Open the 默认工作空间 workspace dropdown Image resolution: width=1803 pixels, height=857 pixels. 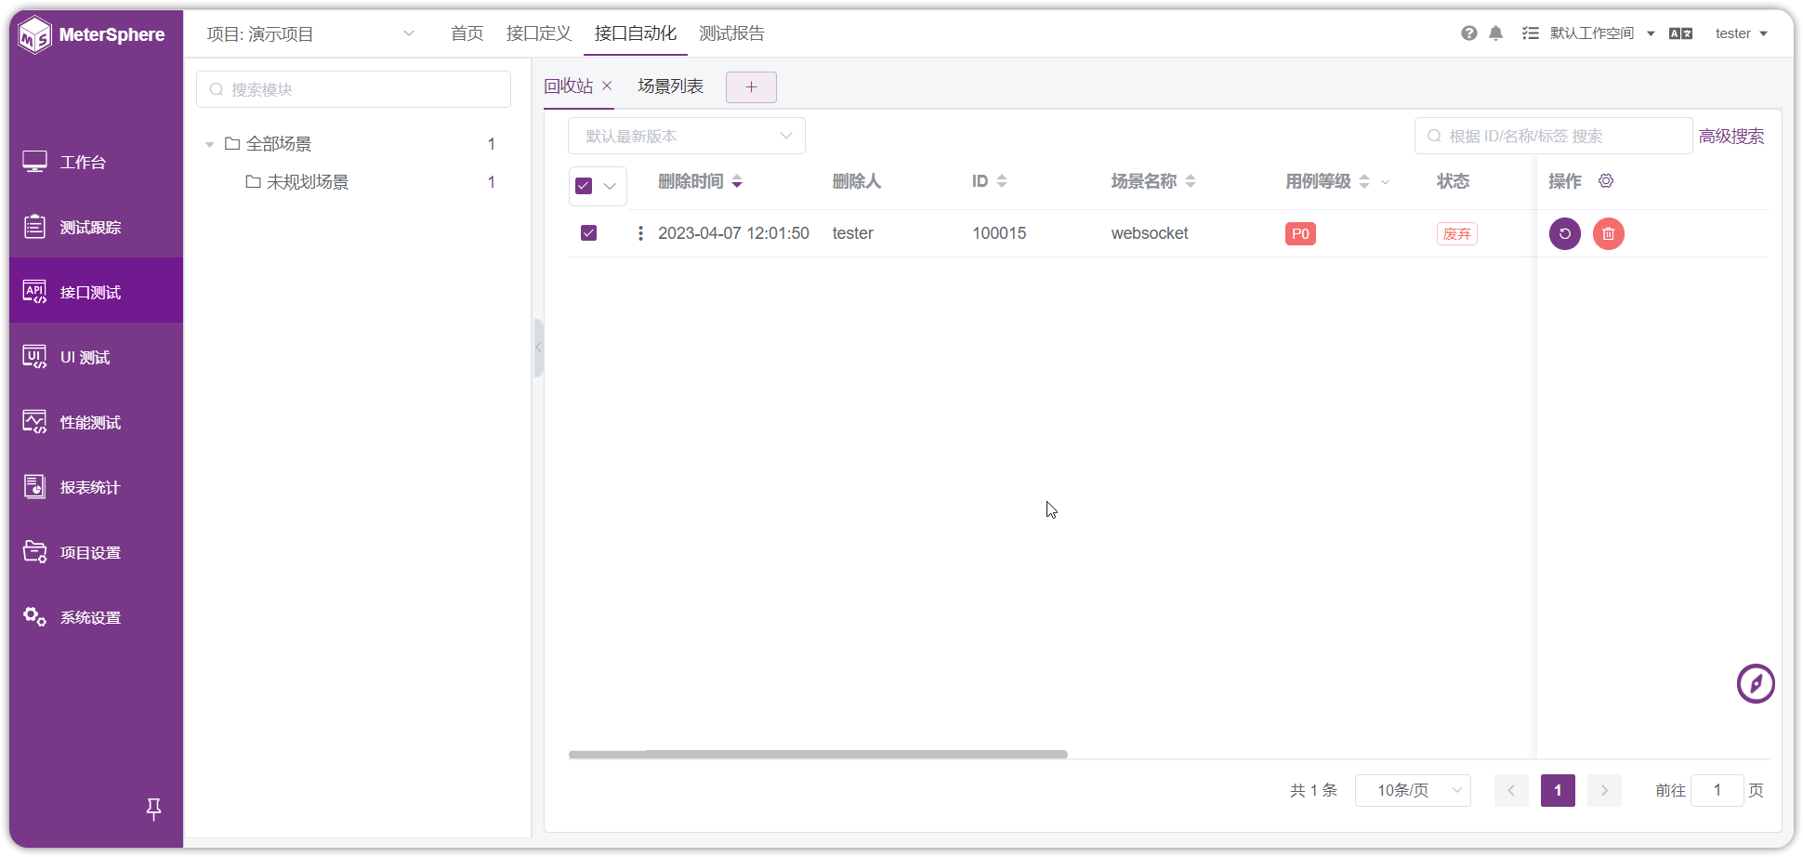[1602, 33]
